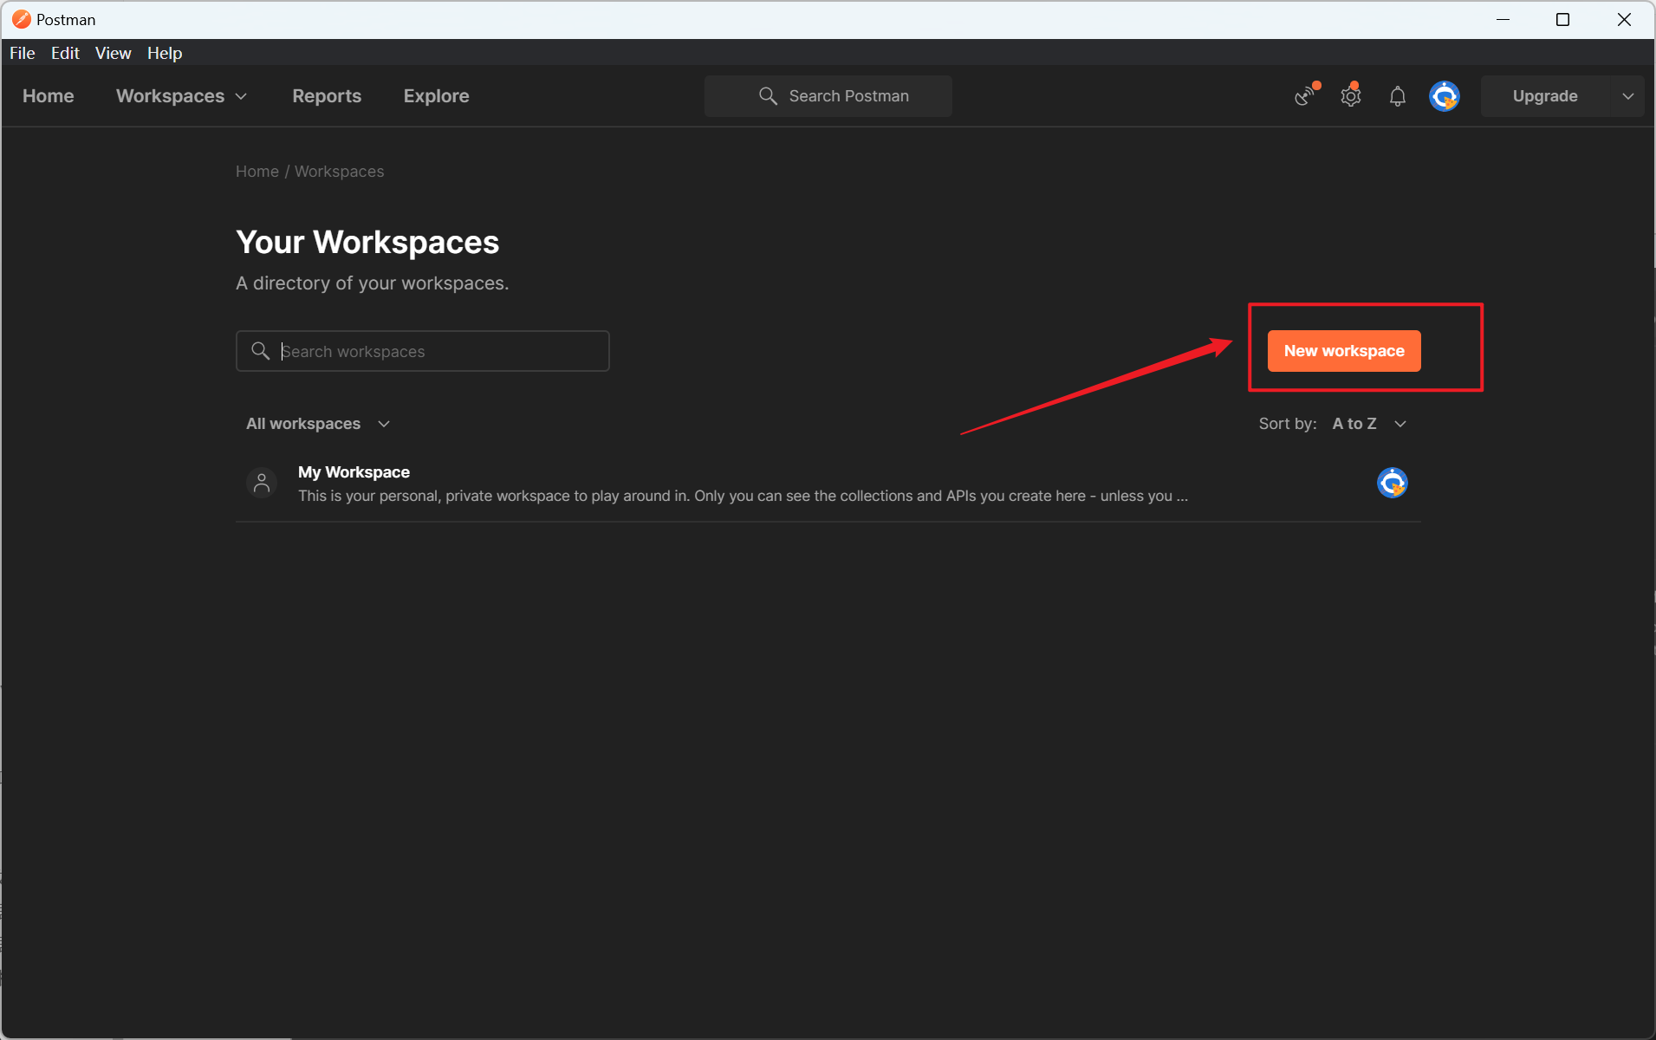Click the Search Postman magnifier icon
Image resolution: width=1656 pixels, height=1040 pixels.
click(x=768, y=96)
